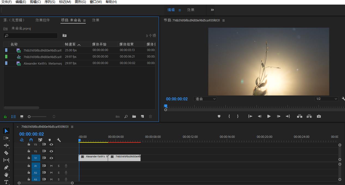The height and width of the screenshot is (185, 345).
Task: Go to Out point in Program monitor
Action: (x=288, y=116)
